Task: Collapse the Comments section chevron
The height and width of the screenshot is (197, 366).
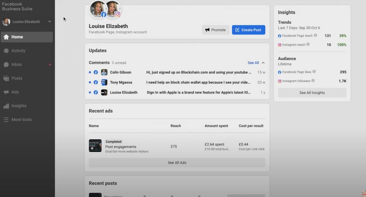Action: click(263, 63)
